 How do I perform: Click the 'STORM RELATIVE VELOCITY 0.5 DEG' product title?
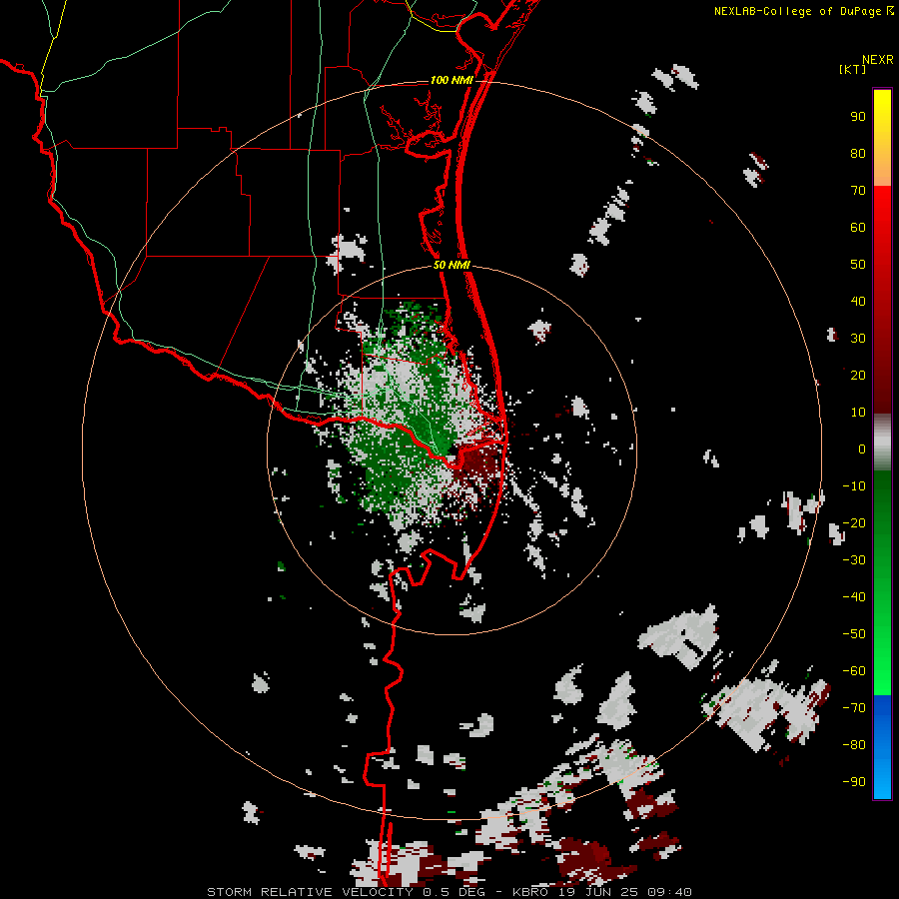click(x=346, y=892)
